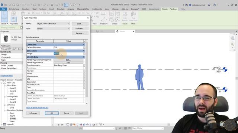Select the Text 'A' tool in quick access toolbar

tap(52, 5)
